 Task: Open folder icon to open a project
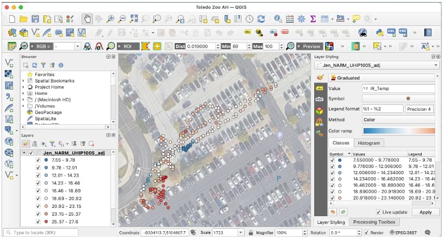[x=23, y=19]
